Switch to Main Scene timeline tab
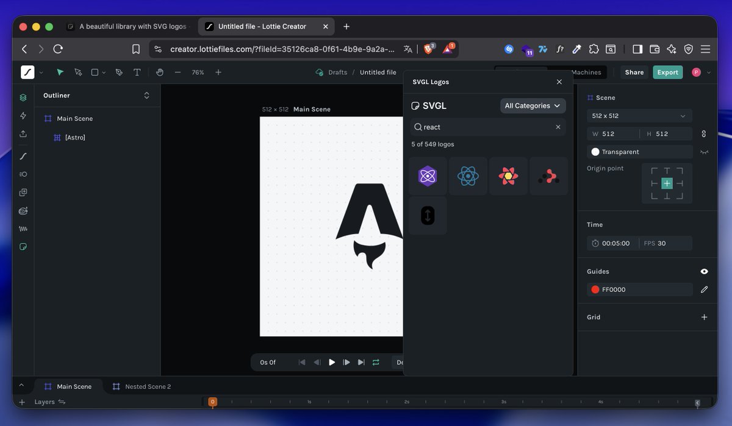This screenshot has height=426, width=732. pyautogui.click(x=68, y=386)
